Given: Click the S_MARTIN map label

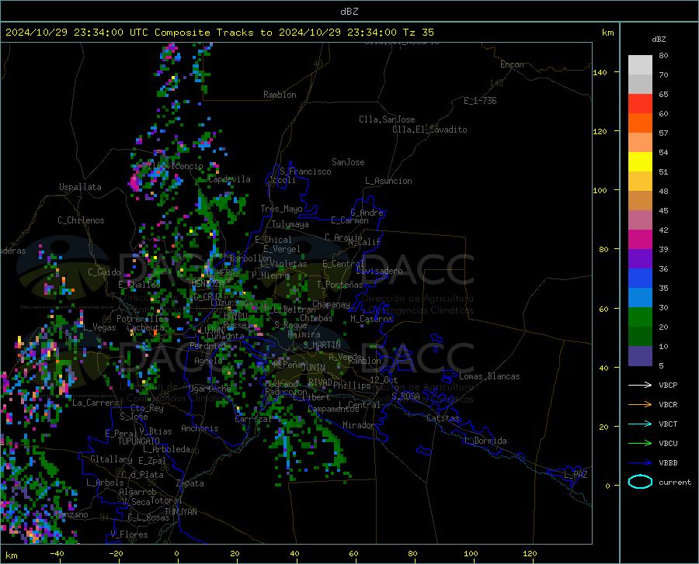Looking at the screenshot, I should point(322,344).
